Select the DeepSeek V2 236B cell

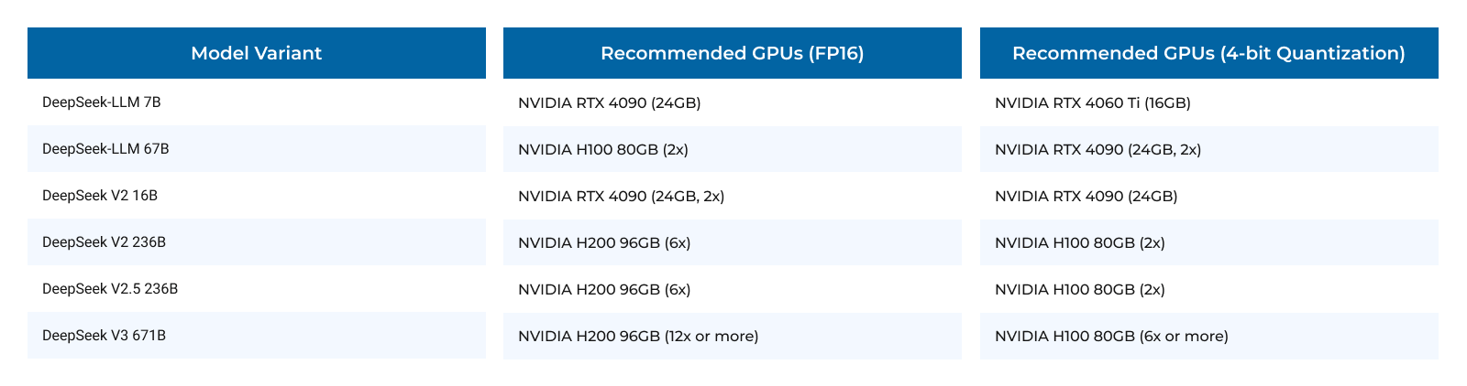tap(104, 242)
